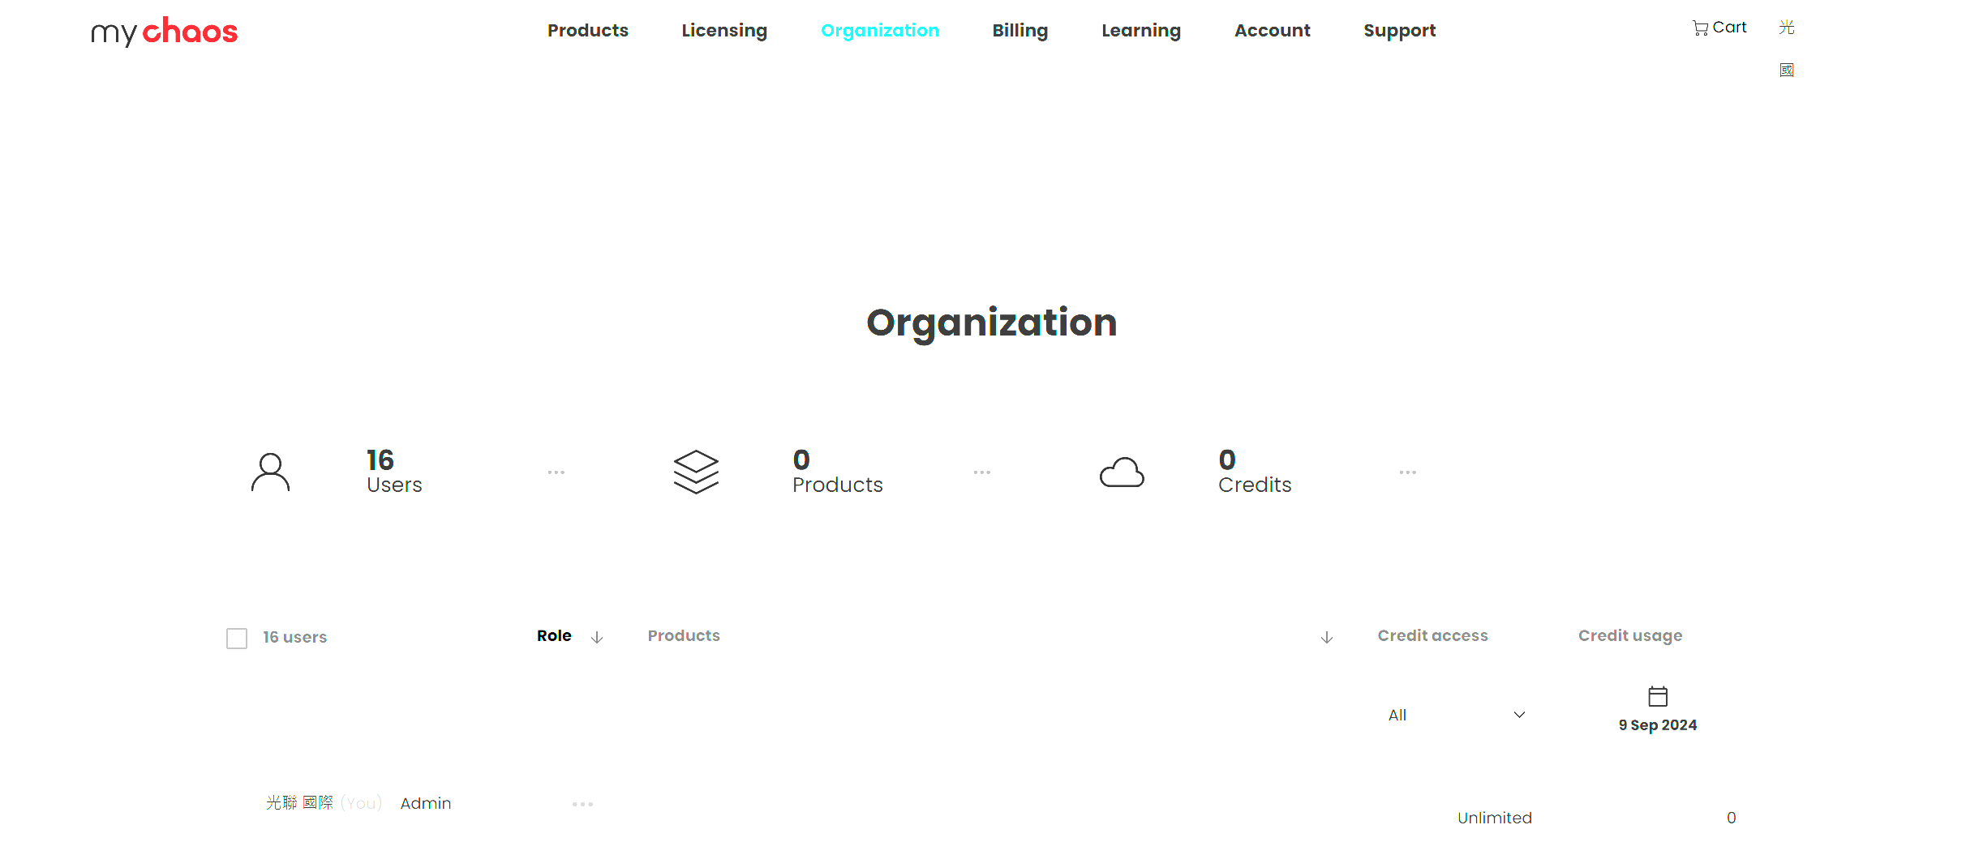
Task: Open row options for Admin user
Action: pos(582,805)
